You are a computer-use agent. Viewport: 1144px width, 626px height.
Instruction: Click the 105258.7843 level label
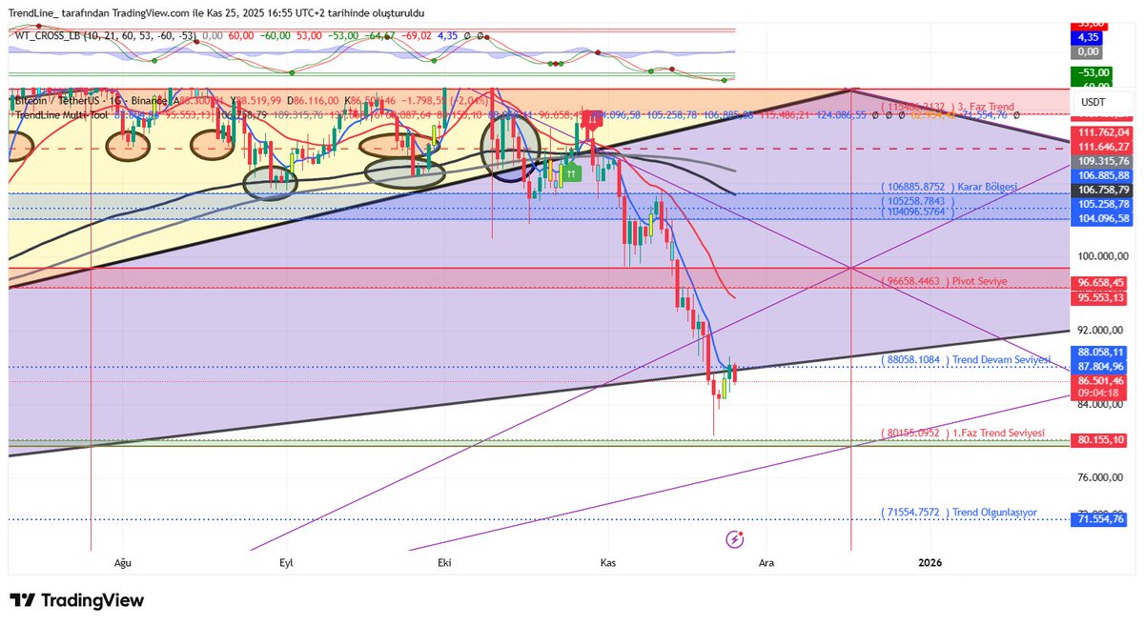(x=916, y=201)
